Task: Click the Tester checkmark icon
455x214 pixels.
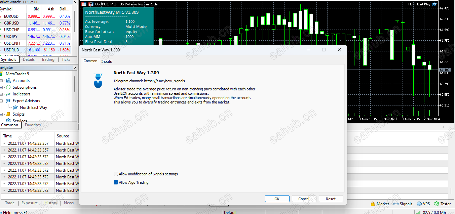Action: pyautogui.click(x=437, y=204)
